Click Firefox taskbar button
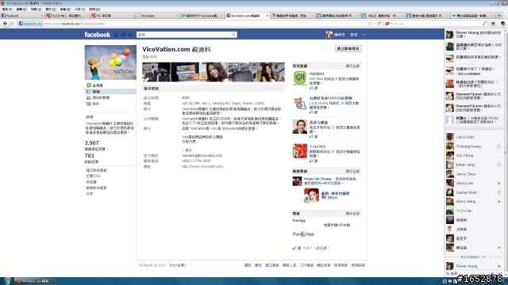The width and height of the screenshot is (508, 285). [35, 281]
